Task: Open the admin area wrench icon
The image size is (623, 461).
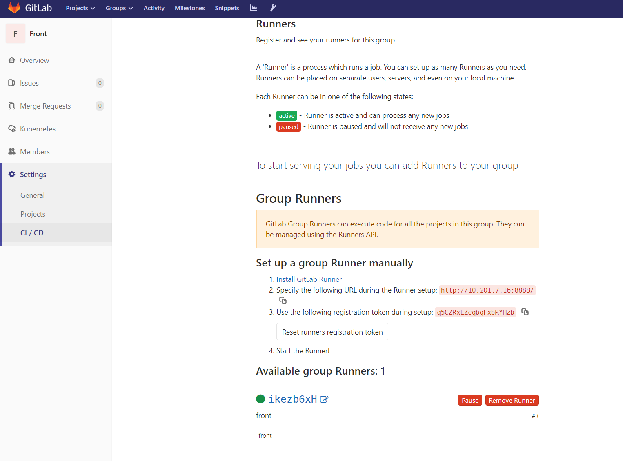Action: coord(273,8)
